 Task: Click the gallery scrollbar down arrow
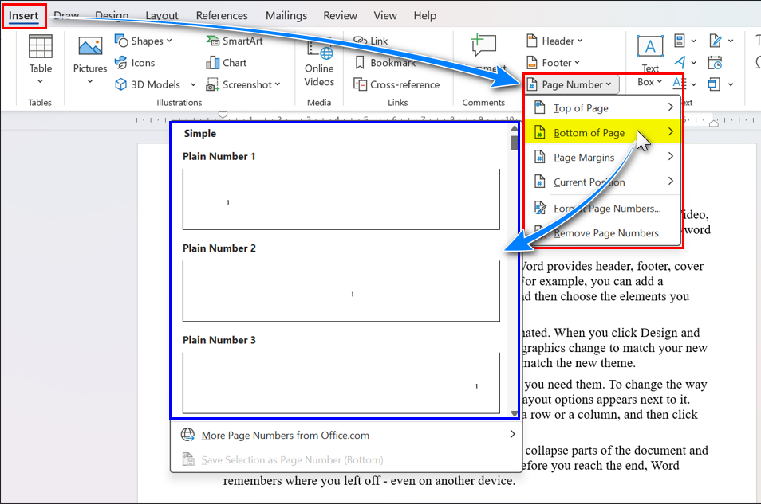tap(515, 412)
